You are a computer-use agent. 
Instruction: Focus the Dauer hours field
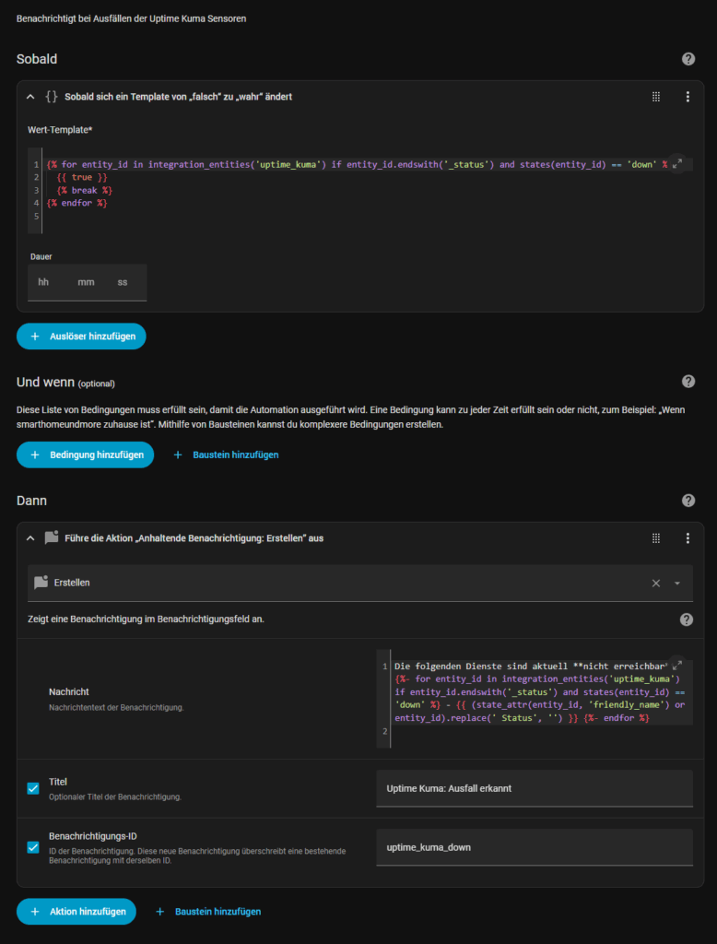[43, 282]
